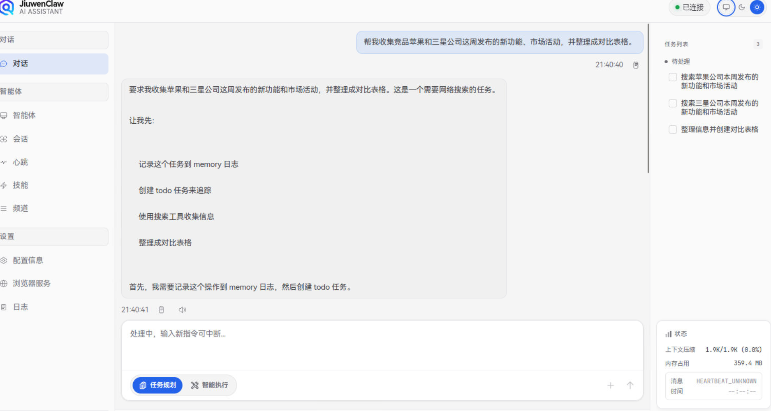Collapse the 对话 section header
771x411 pixels.
(x=54, y=40)
